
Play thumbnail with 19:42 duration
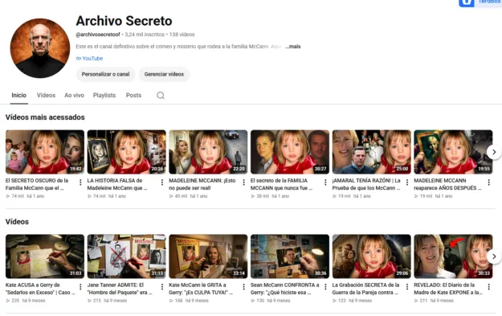click(x=45, y=152)
